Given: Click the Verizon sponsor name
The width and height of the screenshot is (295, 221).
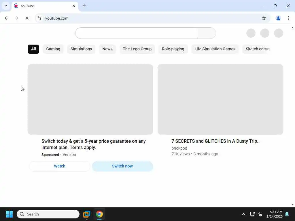Looking at the screenshot, I should pos(69,155).
